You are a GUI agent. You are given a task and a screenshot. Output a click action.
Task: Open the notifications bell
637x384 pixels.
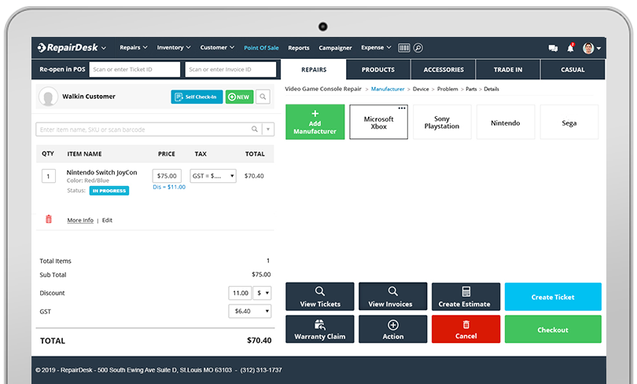click(570, 48)
